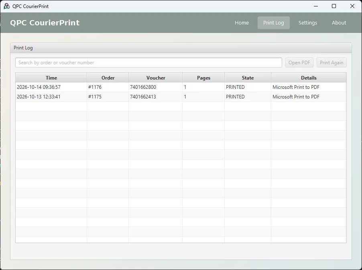The image size is (362, 270).
Task: Close the QPC CourierPrint window
Action: [x=352, y=6]
